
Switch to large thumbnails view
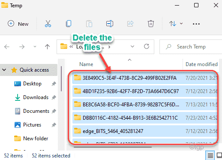click(x=219, y=155)
